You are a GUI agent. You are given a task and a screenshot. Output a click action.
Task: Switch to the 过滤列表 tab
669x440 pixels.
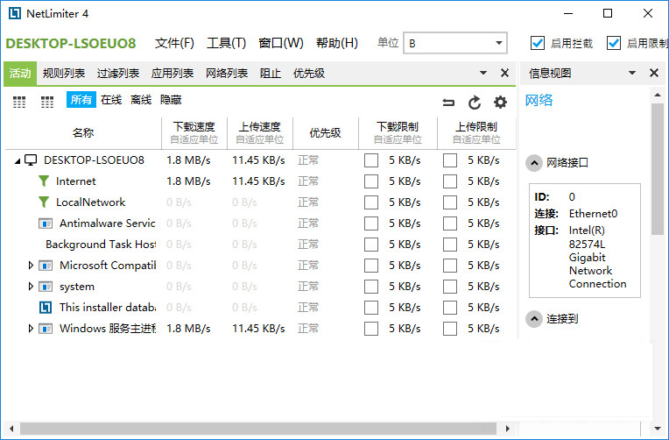tap(118, 74)
